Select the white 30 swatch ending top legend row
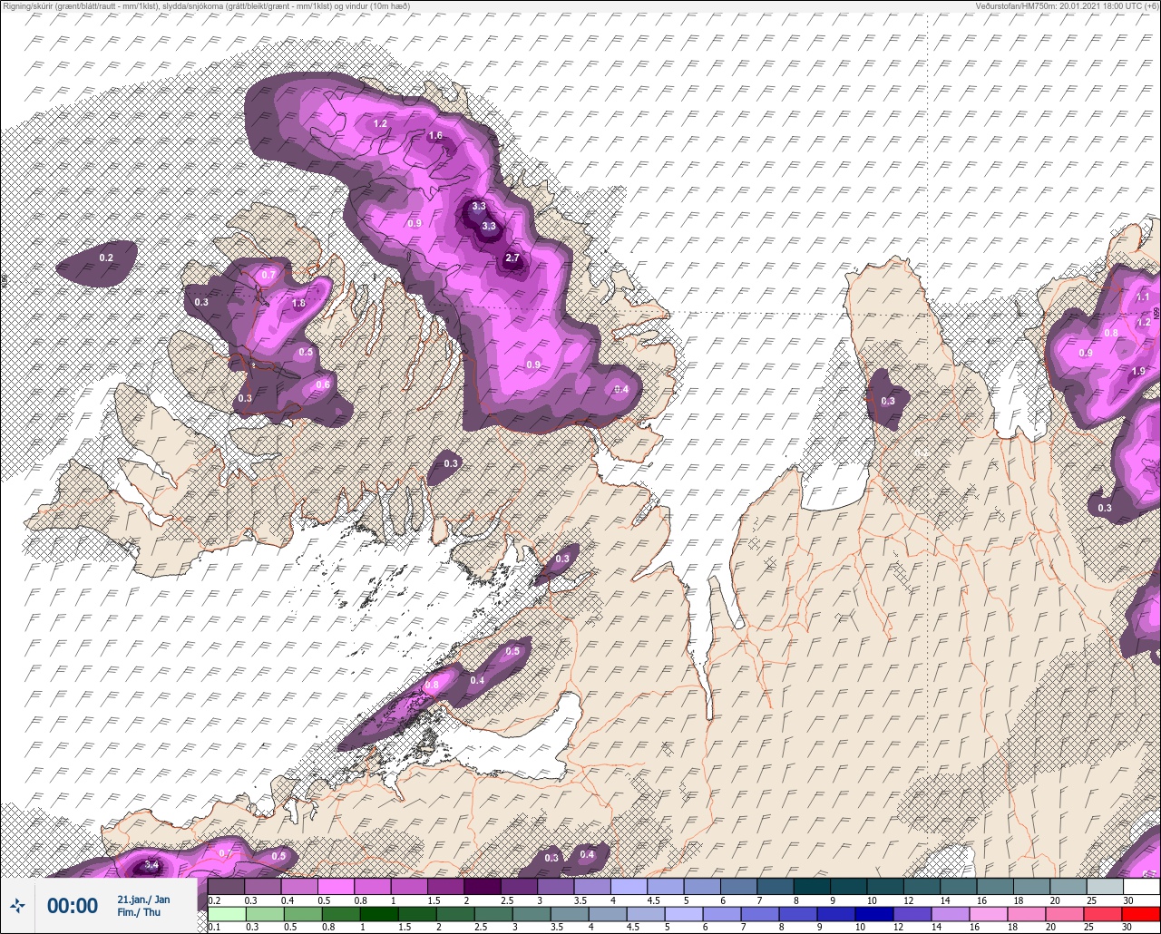 click(x=1141, y=886)
